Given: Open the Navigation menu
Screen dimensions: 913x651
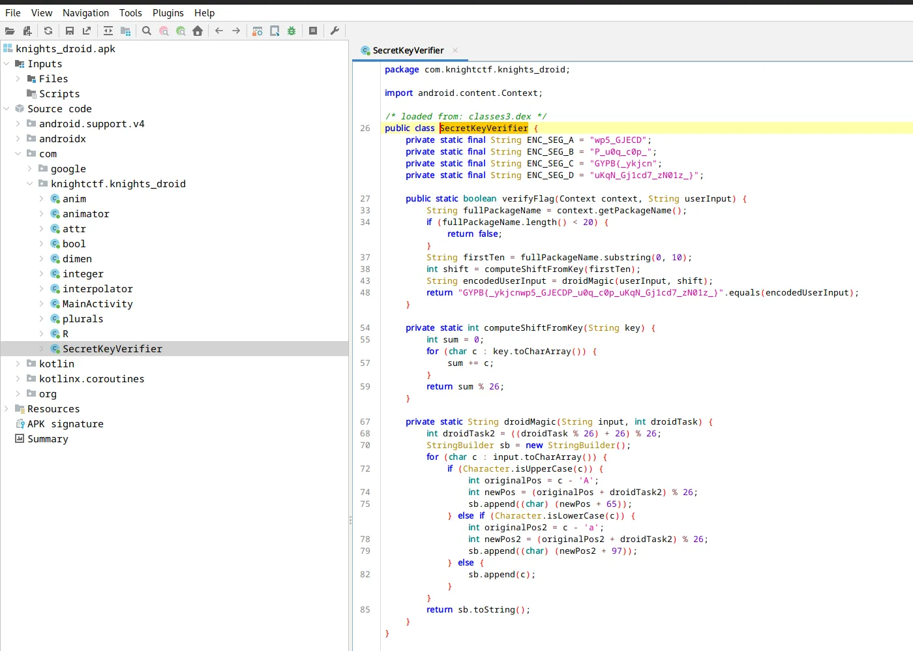Looking at the screenshot, I should pyautogui.click(x=85, y=12).
